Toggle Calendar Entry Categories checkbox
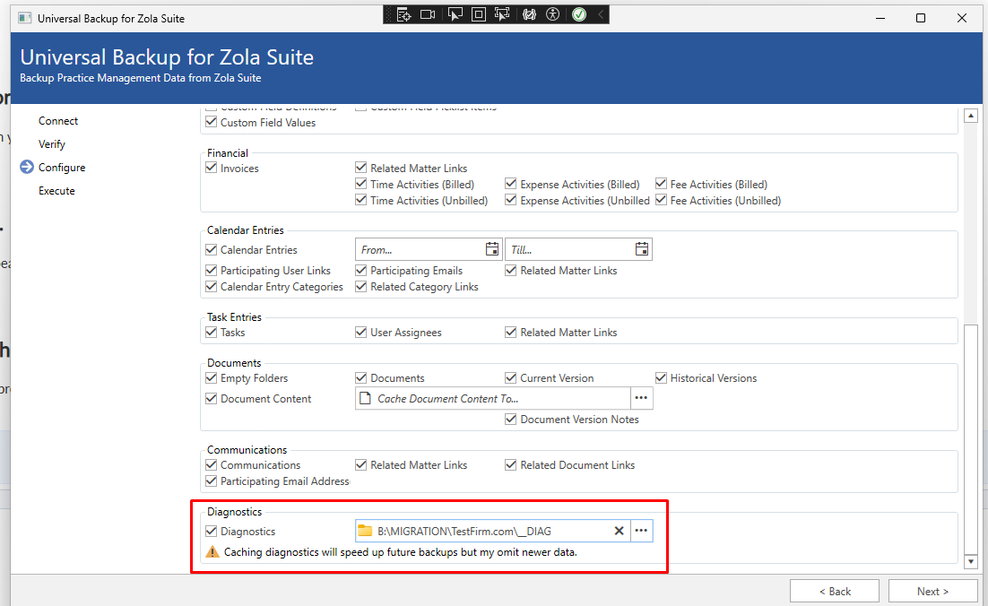The image size is (988, 606). (x=212, y=287)
